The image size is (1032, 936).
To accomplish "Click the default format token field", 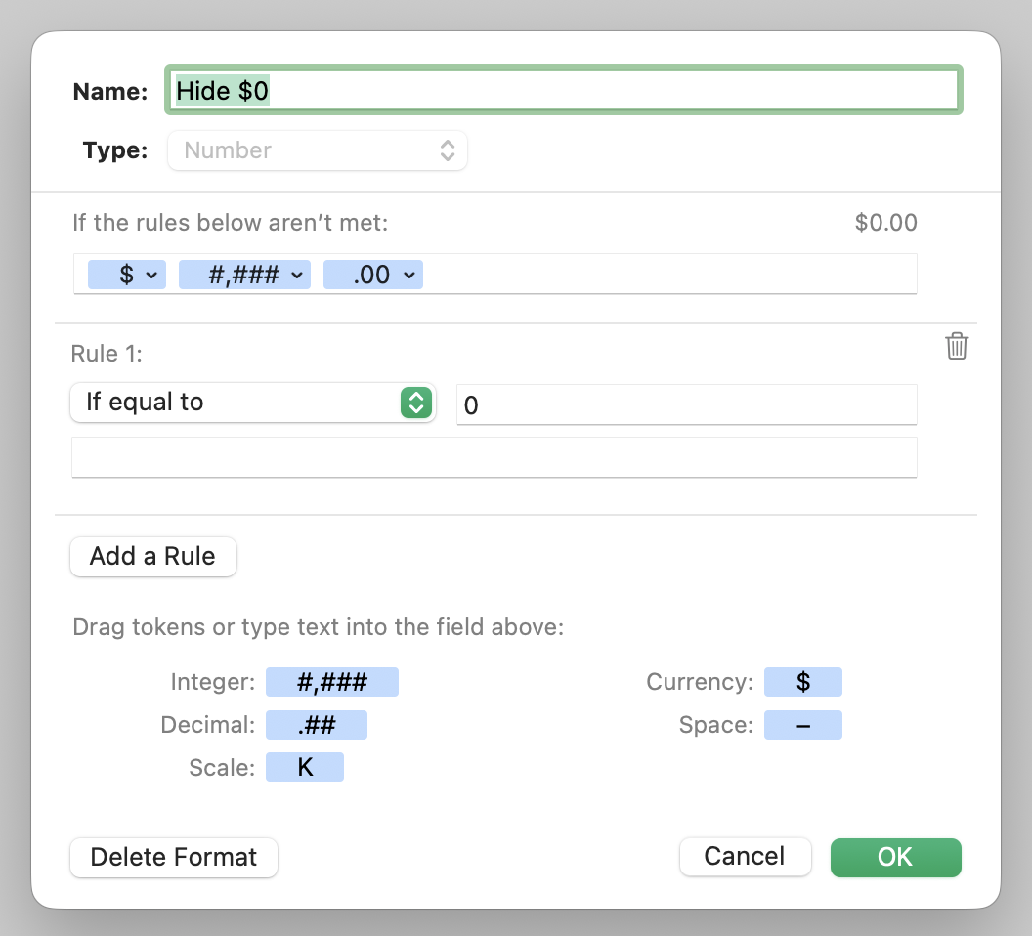I will (665, 275).
